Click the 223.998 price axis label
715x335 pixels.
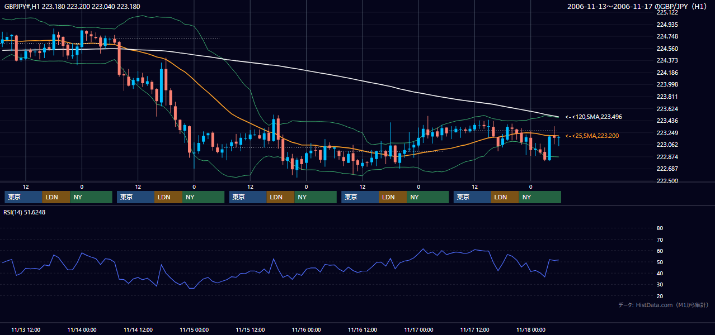click(x=667, y=84)
